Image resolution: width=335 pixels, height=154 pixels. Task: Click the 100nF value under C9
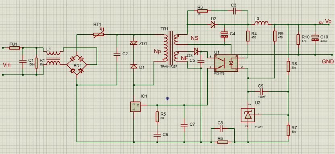coord(262,97)
